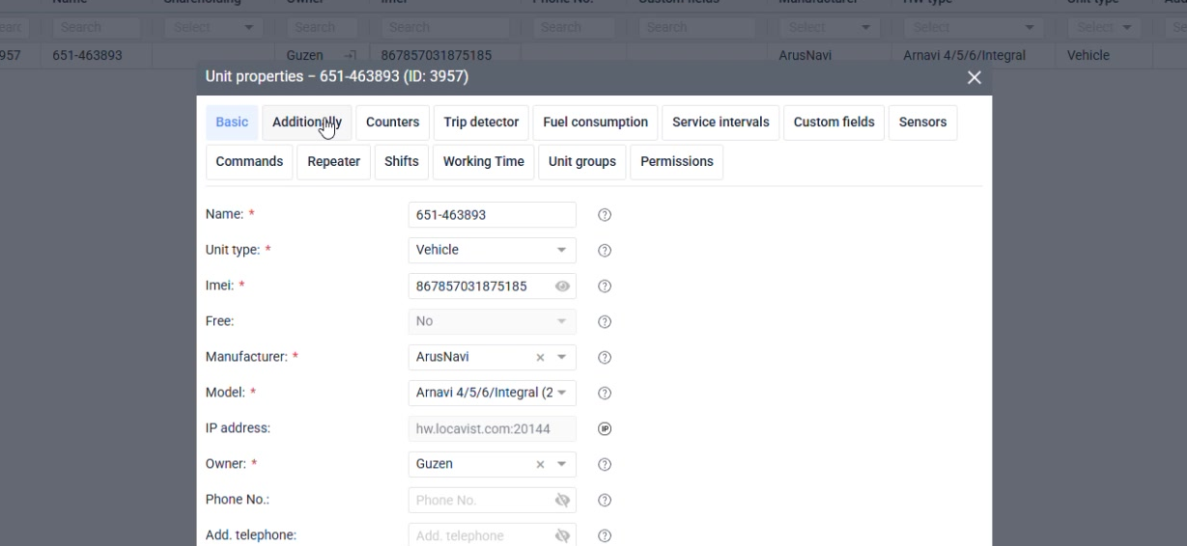Open help icon next to Unit type
The width and height of the screenshot is (1187, 546).
605,251
